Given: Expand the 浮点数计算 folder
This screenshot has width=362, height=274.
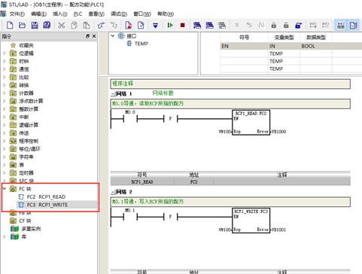Looking at the screenshot, I should (x=4, y=101).
